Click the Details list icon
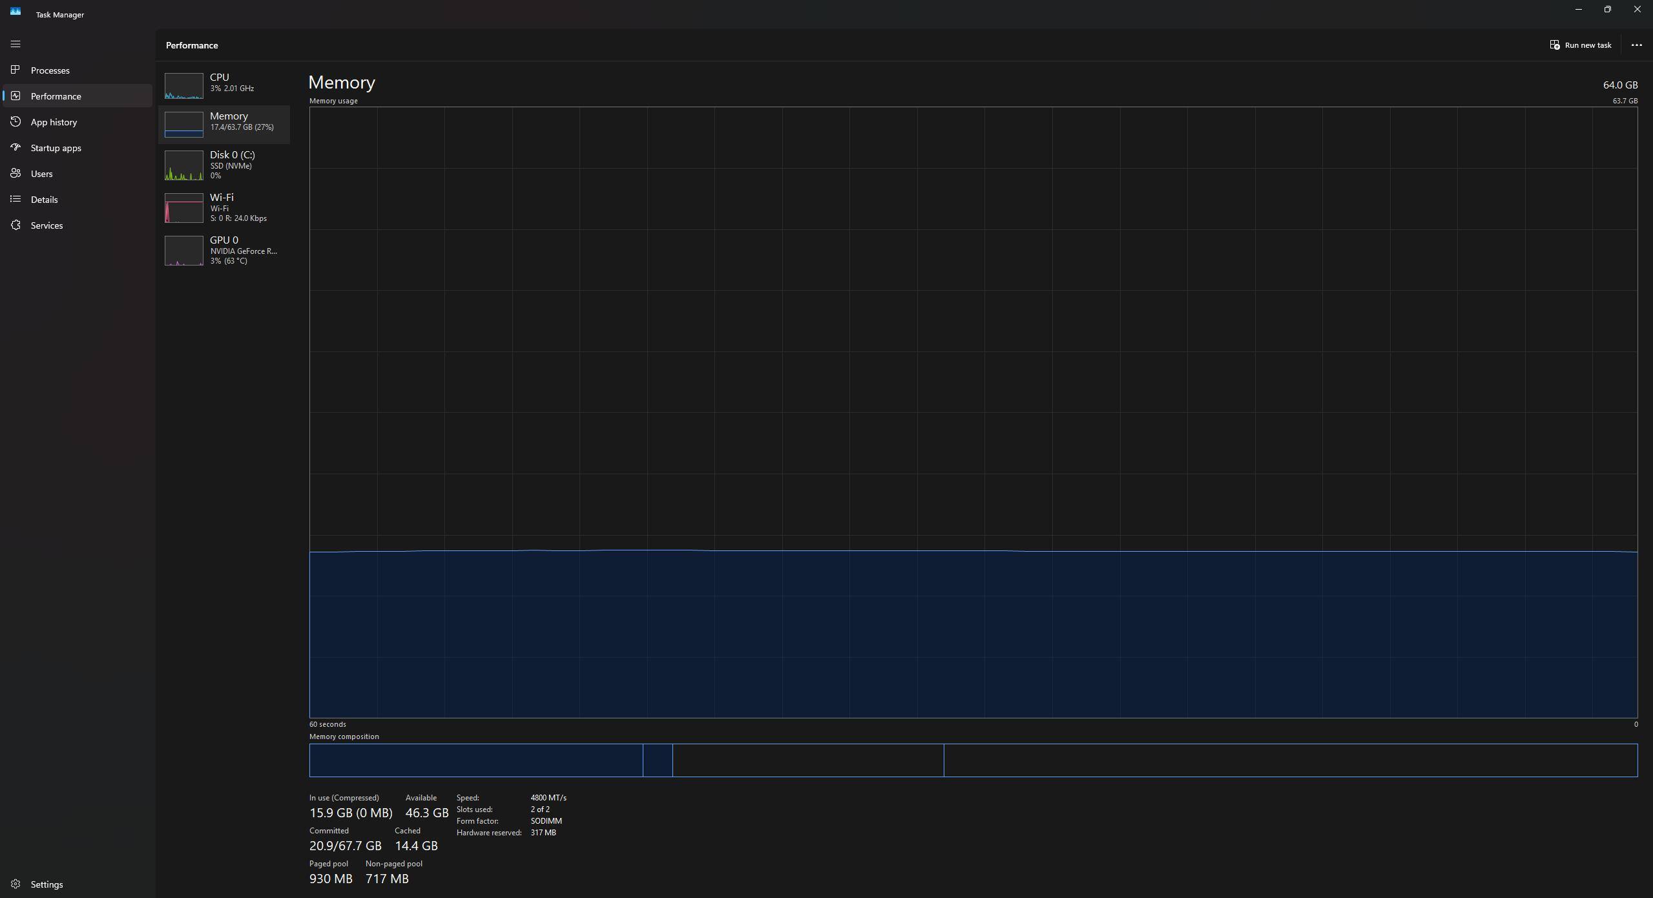 point(16,199)
